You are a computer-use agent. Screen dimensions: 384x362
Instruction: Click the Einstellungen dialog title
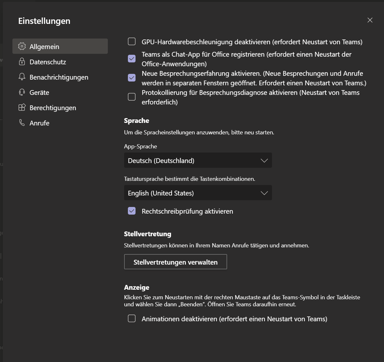[x=44, y=21]
